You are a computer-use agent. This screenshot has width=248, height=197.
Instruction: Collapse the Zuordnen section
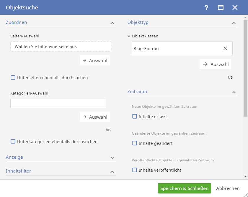[x=112, y=23]
